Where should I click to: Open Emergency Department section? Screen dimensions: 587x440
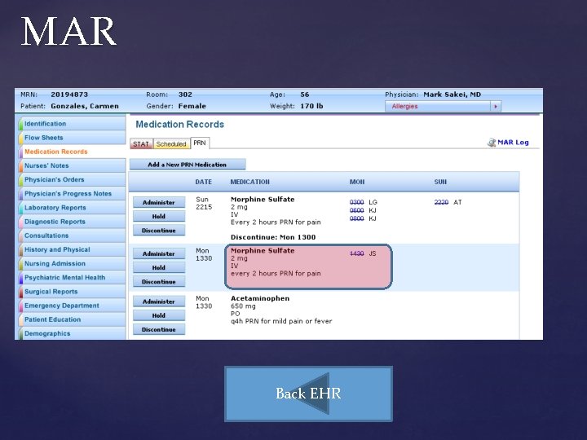(x=71, y=306)
